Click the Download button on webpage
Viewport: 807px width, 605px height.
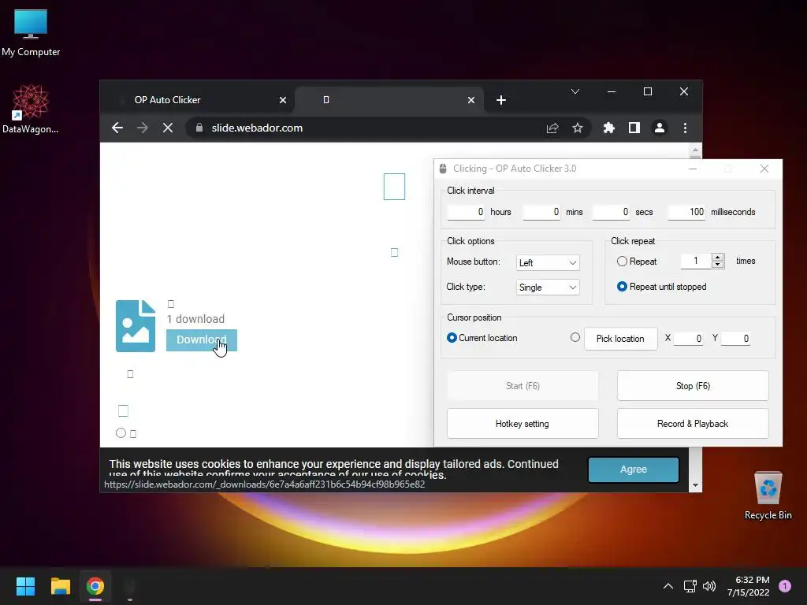pos(201,340)
